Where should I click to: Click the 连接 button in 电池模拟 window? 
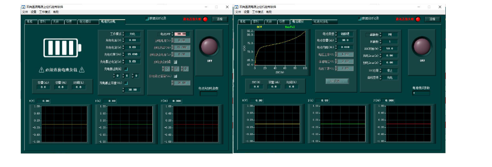click(432, 19)
